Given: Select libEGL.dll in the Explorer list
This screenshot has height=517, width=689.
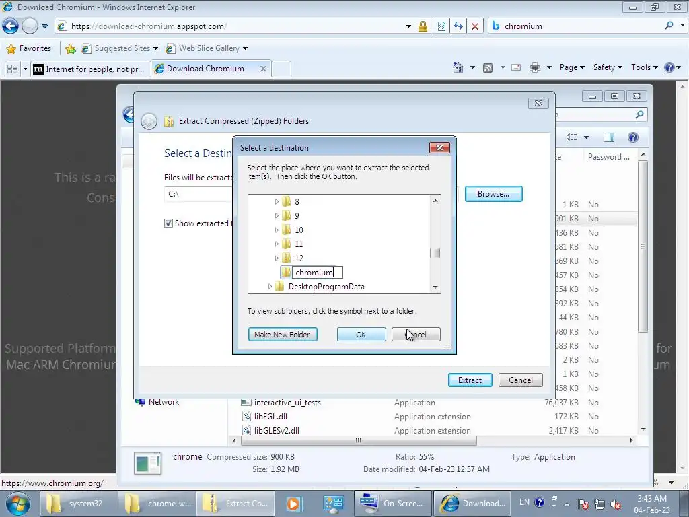Looking at the screenshot, I should tap(270, 417).
